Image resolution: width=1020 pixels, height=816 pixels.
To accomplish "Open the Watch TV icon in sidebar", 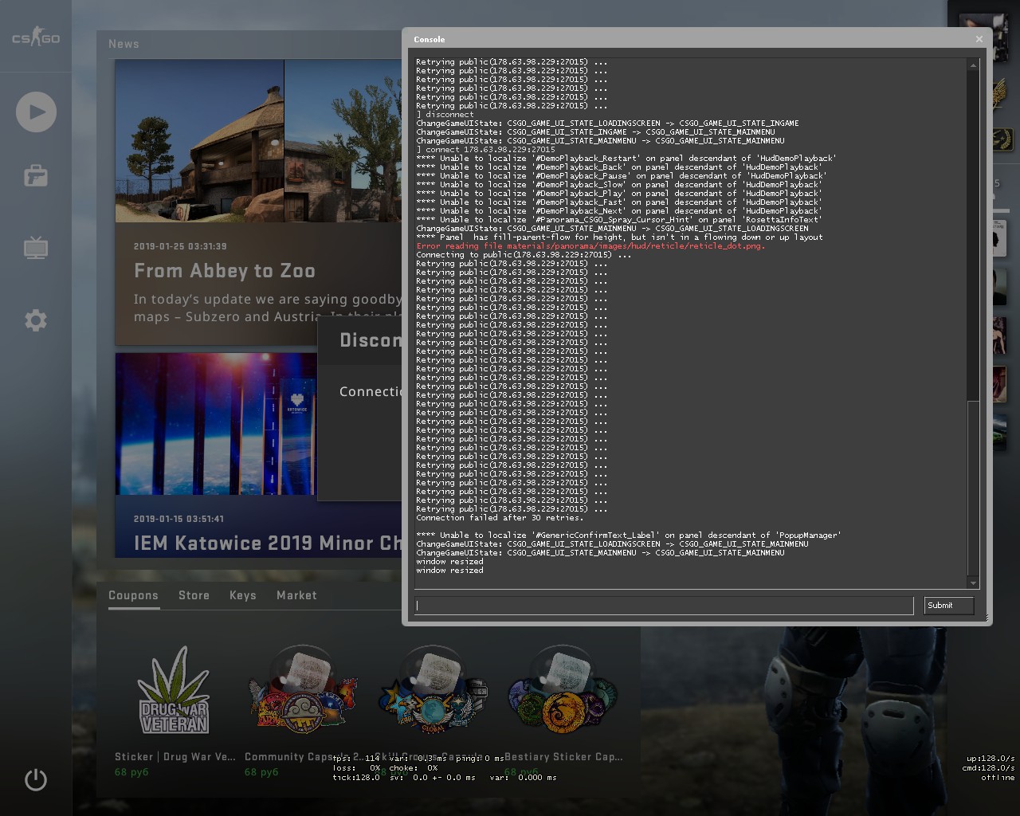I will (36, 248).
